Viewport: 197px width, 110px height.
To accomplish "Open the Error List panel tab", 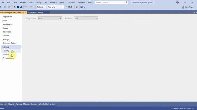I will click(3, 104).
